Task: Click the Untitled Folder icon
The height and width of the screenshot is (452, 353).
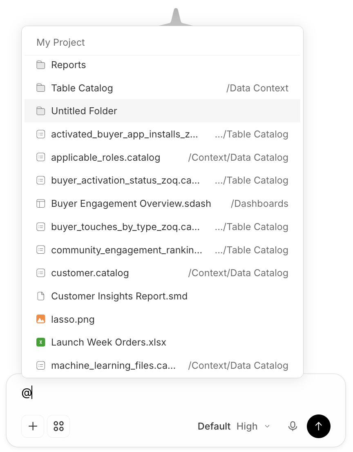Action: [41, 111]
